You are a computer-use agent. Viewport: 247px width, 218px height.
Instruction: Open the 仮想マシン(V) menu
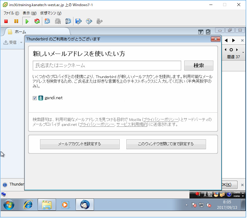pyautogui.click(x=51, y=13)
